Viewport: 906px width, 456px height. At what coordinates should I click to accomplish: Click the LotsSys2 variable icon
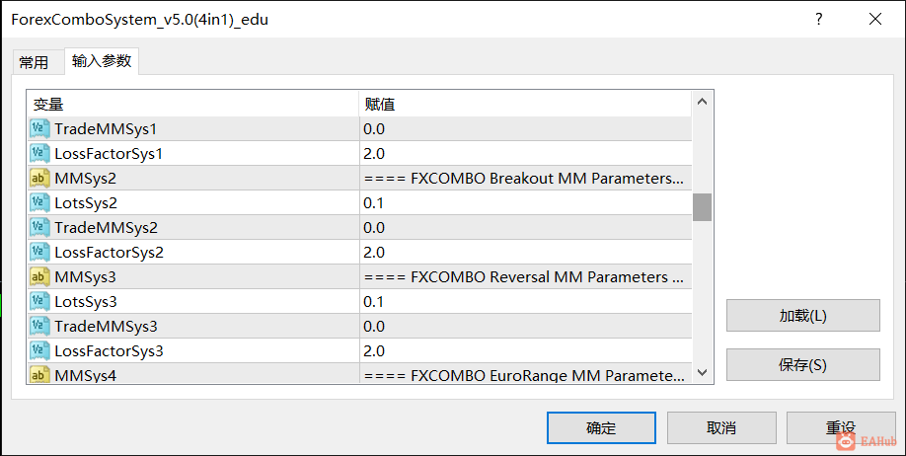[39, 203]
